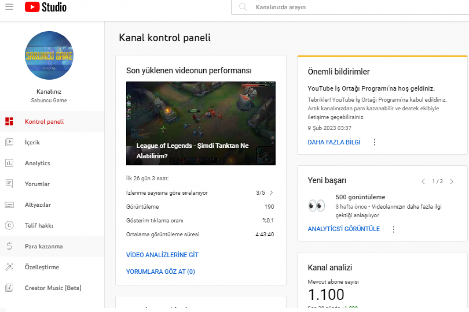Click the Görüntüleme value 190

[x=269, y=207]
